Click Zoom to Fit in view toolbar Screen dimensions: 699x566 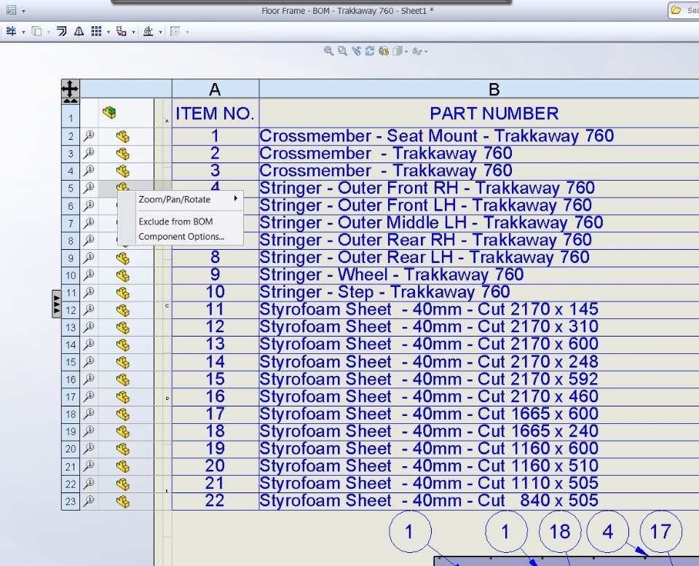coord(328,51)
